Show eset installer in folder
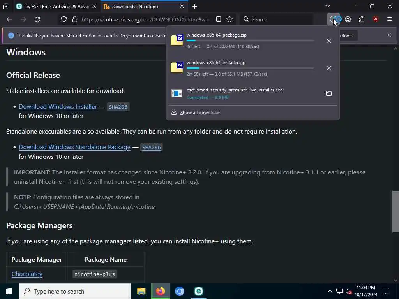 (x=329, y=93)
